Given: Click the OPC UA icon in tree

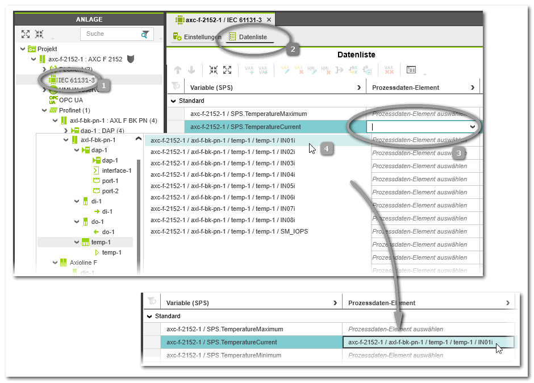Looking at the screenshot, I should click(x=53, y=99).
